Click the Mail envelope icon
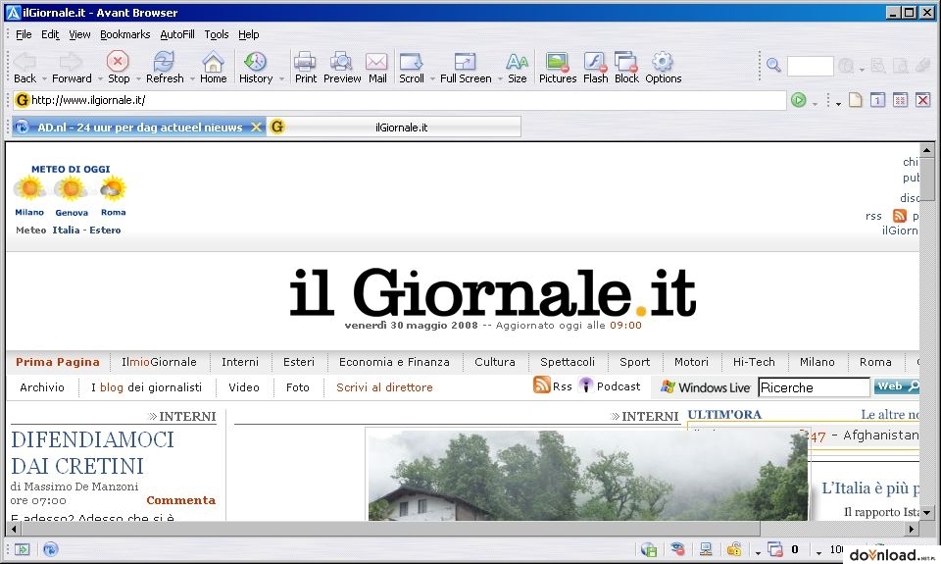The image size is (941, 564). 376,61
